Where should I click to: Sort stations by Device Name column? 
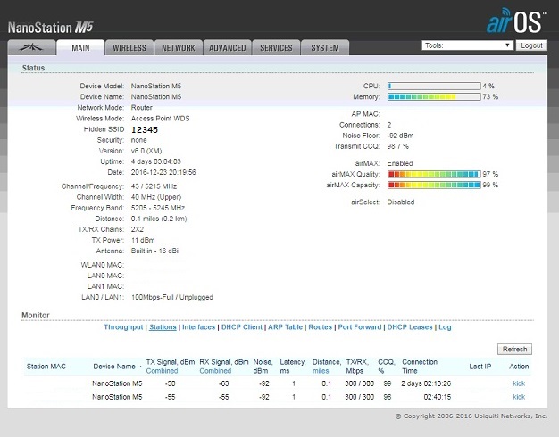tap(116, 366)
